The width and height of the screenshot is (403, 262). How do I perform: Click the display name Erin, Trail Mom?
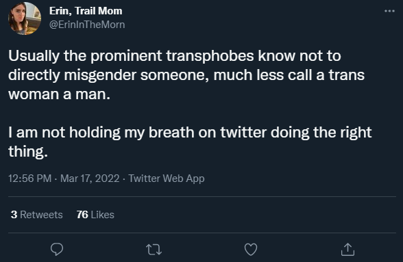[86, 11]
